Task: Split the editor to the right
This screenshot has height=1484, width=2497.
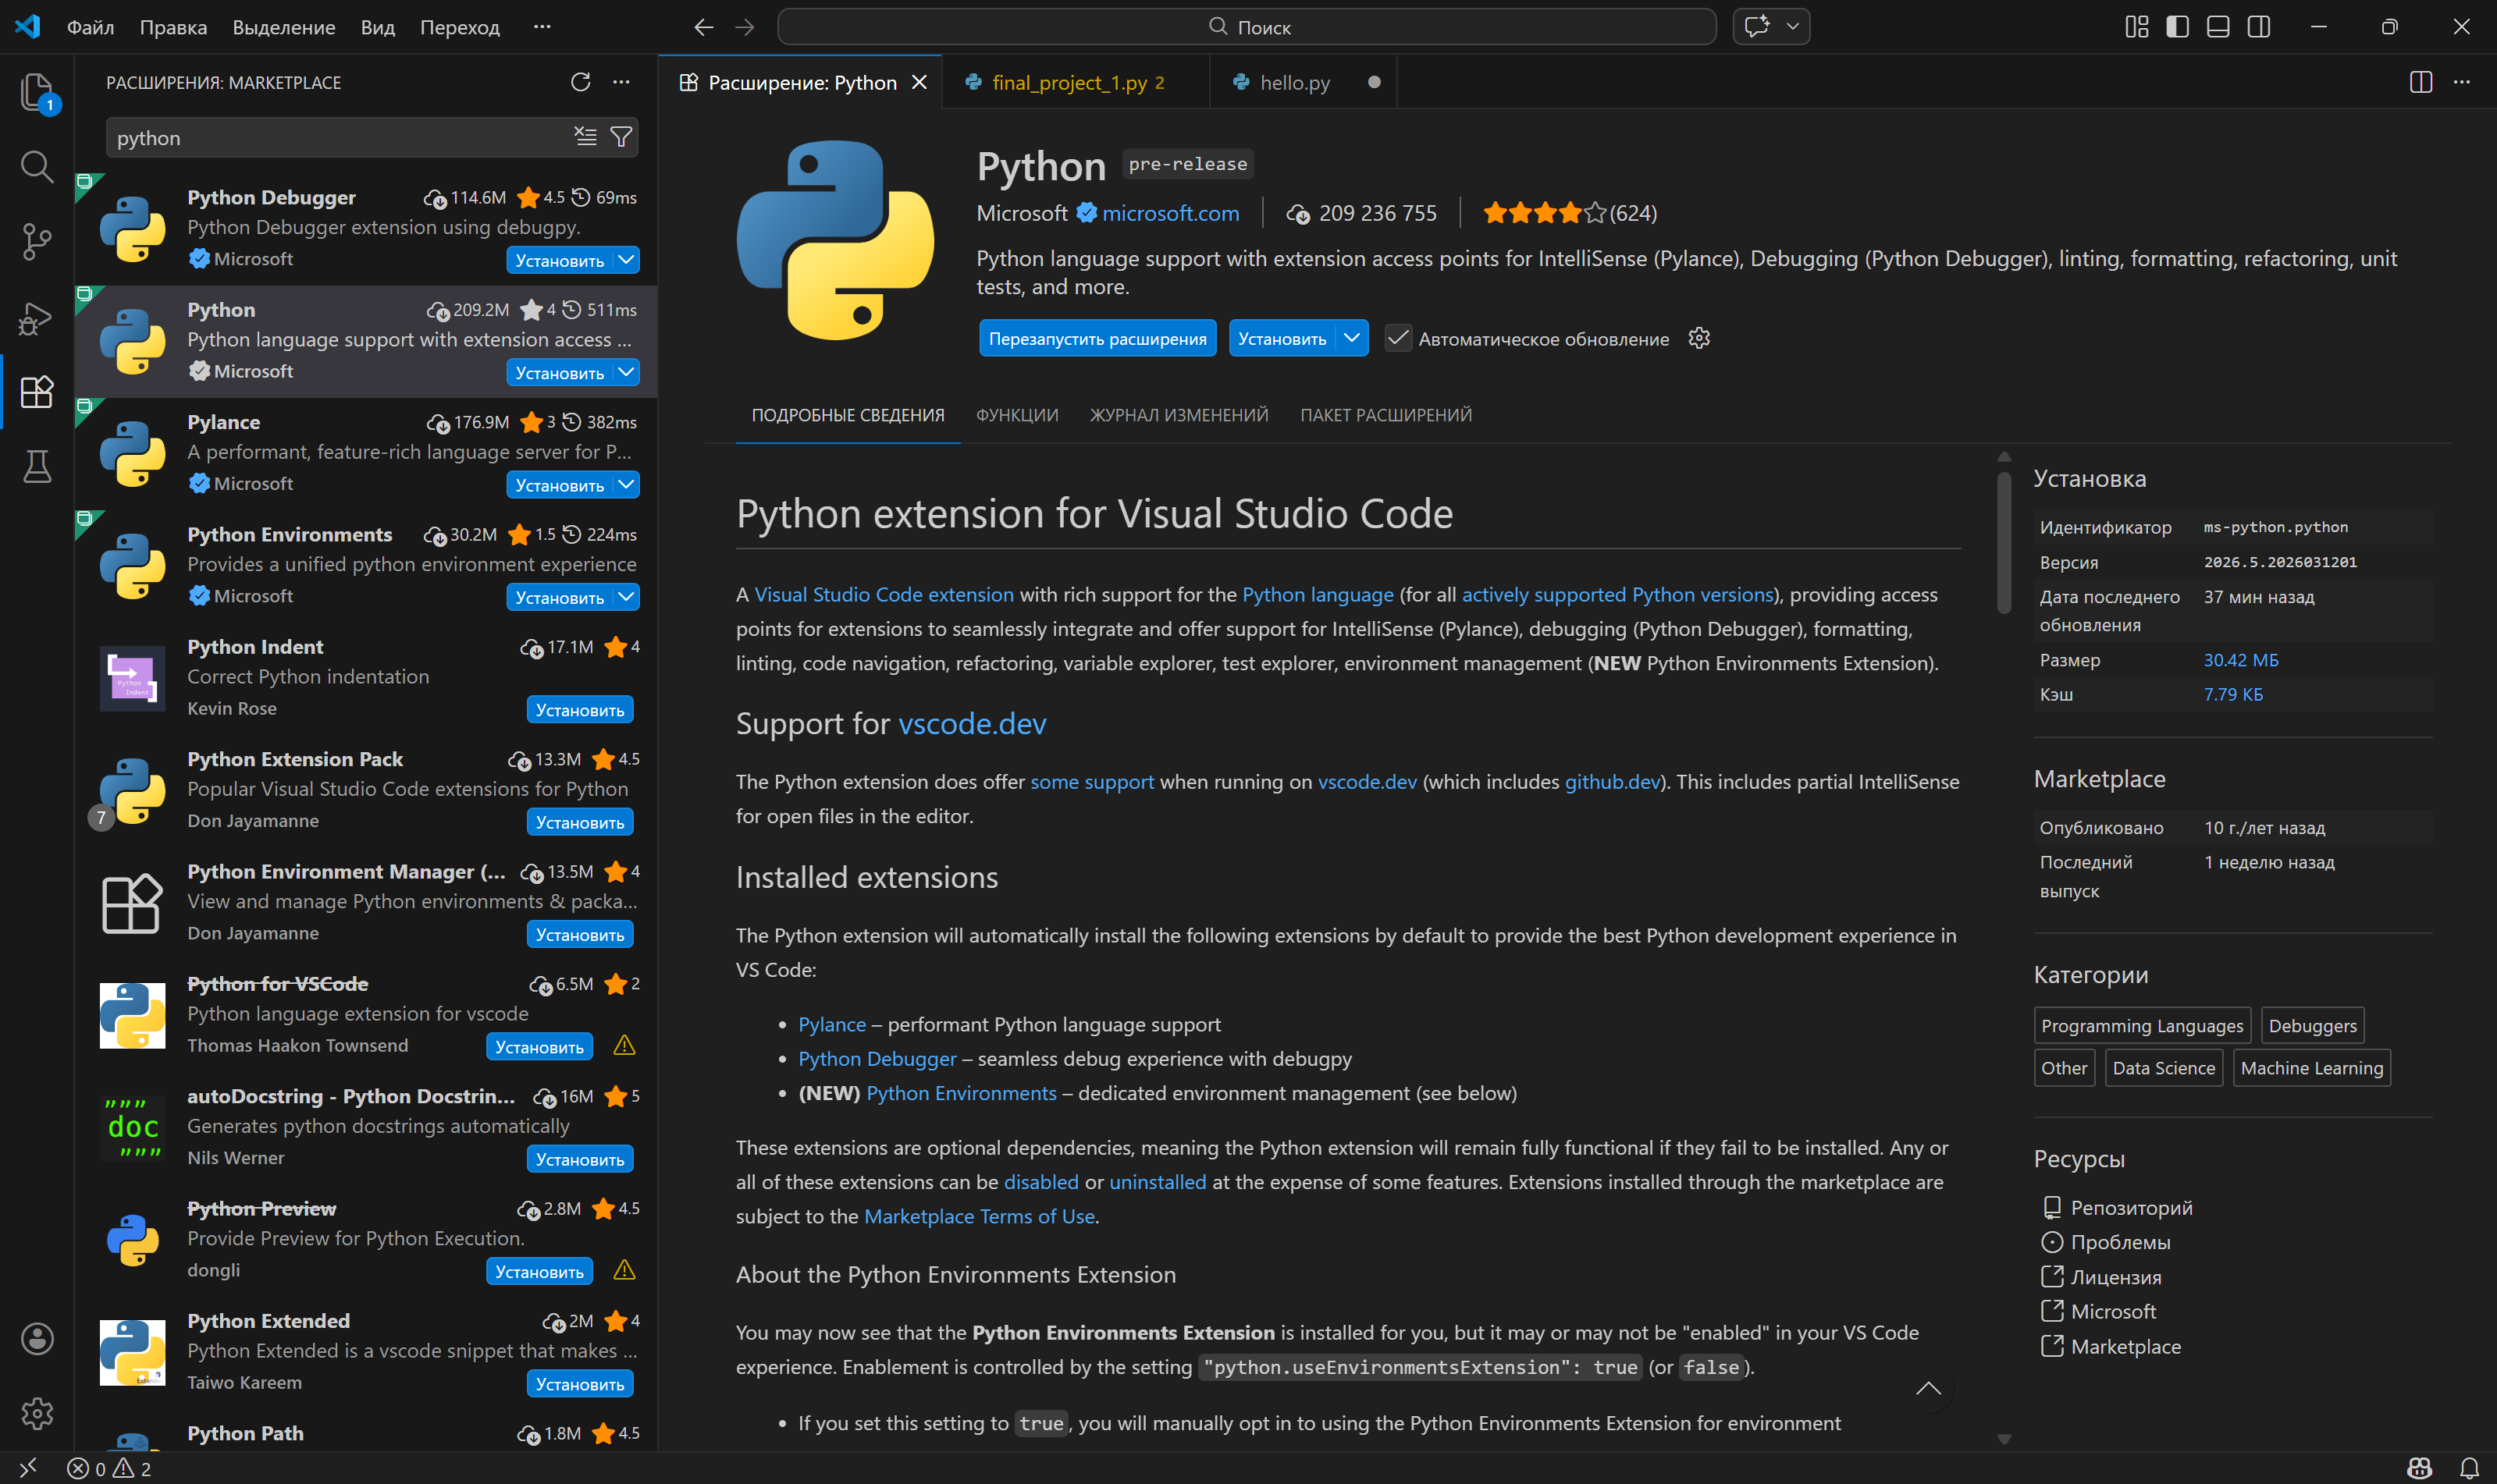Action: [2421, 82]
